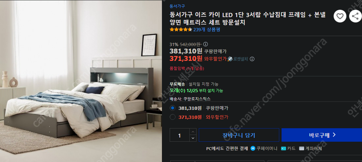
Task: Open the 동서가구 brand link
Action: pyautogui.click(x=177, y=6)
